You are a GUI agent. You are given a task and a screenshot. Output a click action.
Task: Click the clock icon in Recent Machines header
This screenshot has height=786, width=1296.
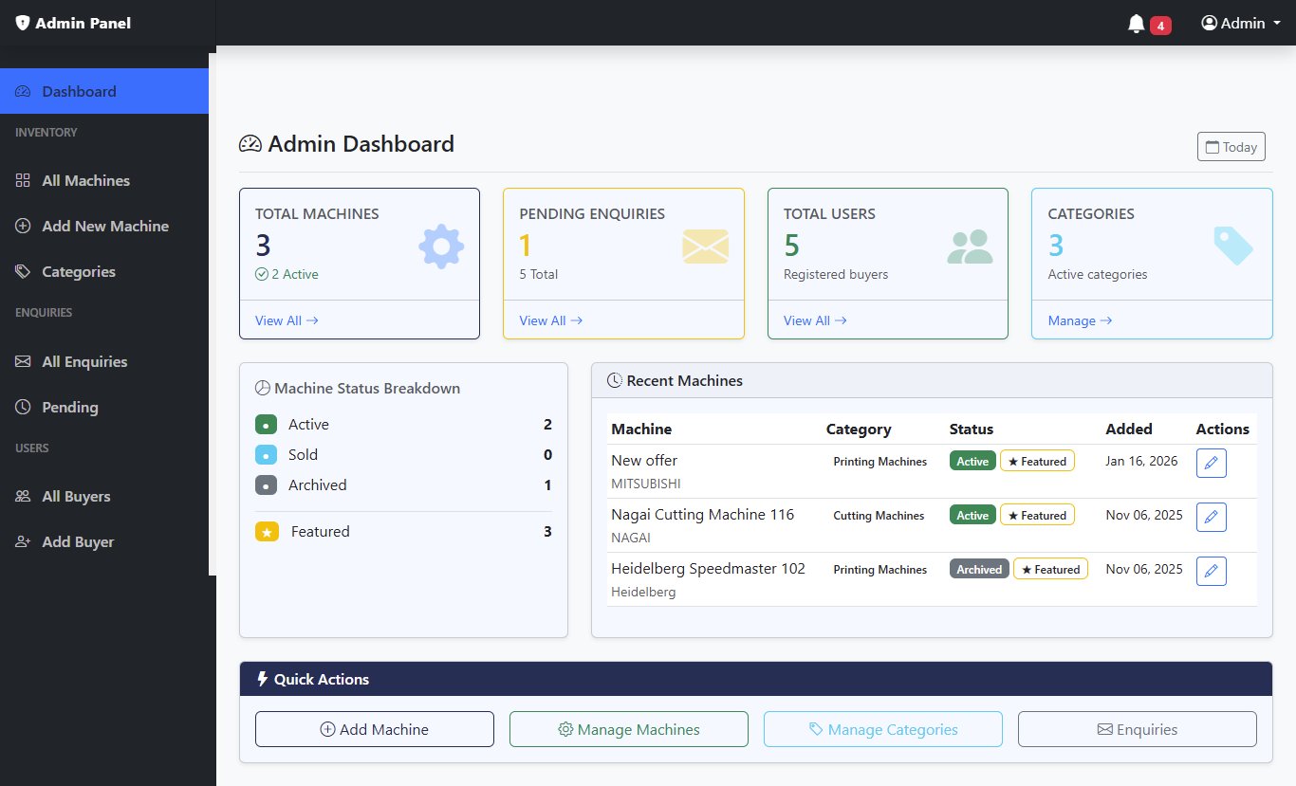[613, 379]
